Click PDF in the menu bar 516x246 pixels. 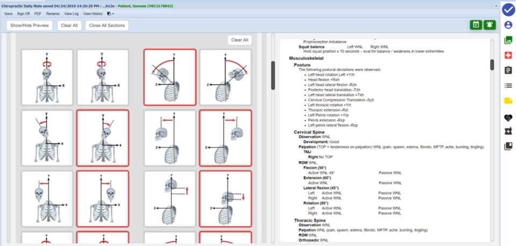(38, 14)
